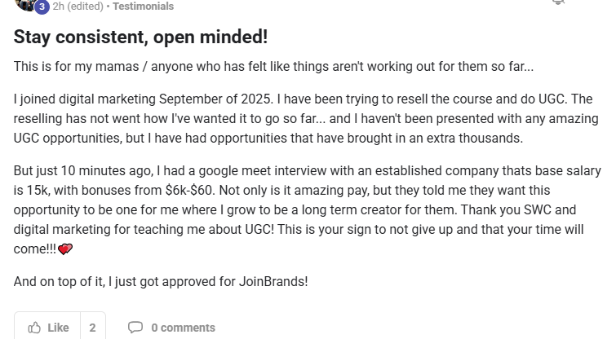The width and height of the screenshot is (616, 339).
Task: Open the post title 'Stay consistent, open minded!'
Action: 140,37
